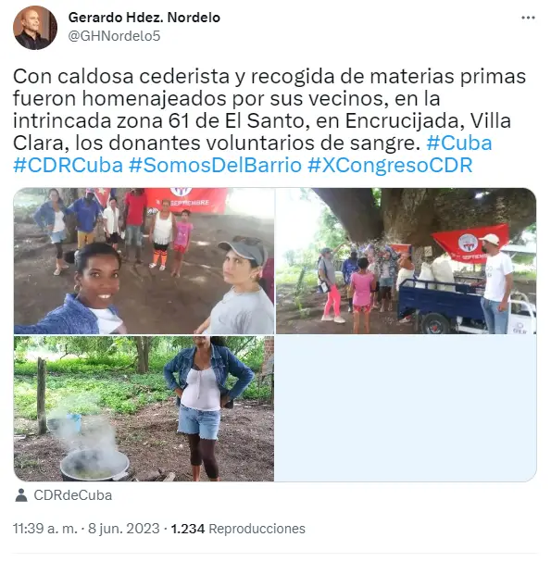Viewport: 551px width, 562px height.
Task: Open the tagged CDRdeCuba account
Action: [x=73, y=495]
